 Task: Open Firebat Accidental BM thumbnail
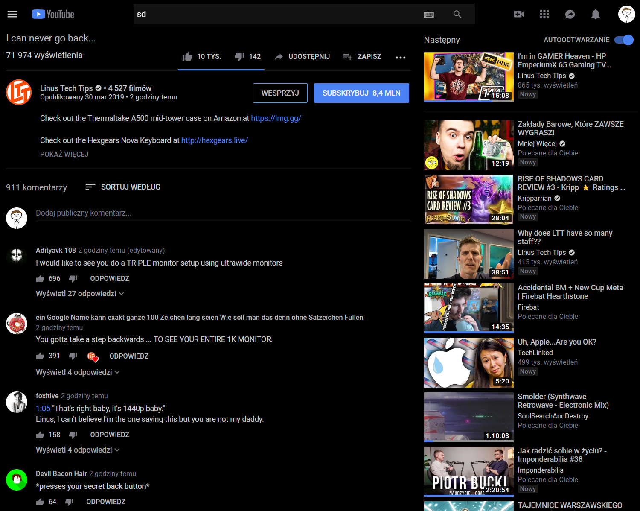point(469,308)
